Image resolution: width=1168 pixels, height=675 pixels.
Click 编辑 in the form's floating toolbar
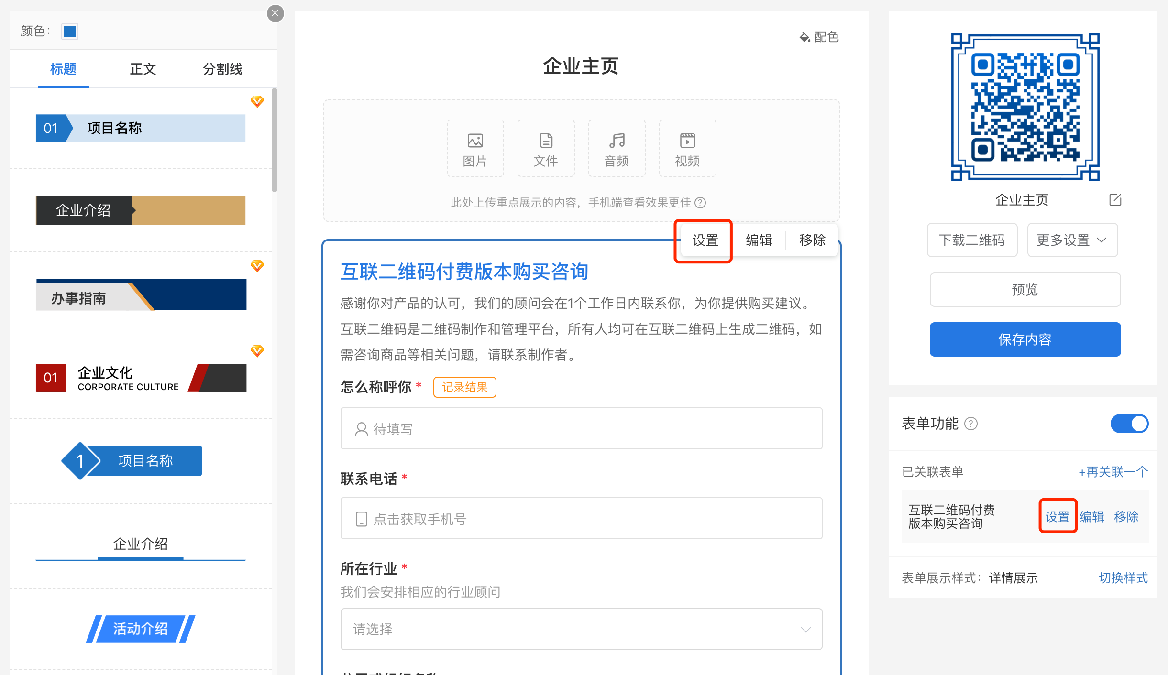click(x=759, y=240)
